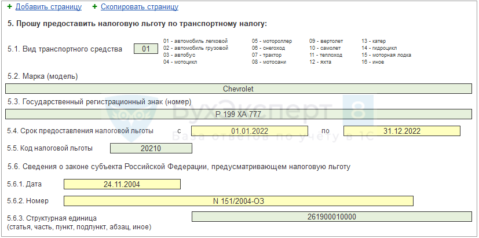Click the 5.1. Вид транспортного средства label
This screenshot has height=238, width=479.
tap(65, 49)
